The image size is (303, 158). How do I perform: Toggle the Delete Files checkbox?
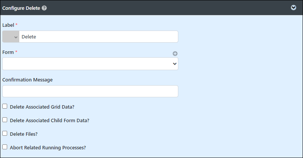click(5, 133)
